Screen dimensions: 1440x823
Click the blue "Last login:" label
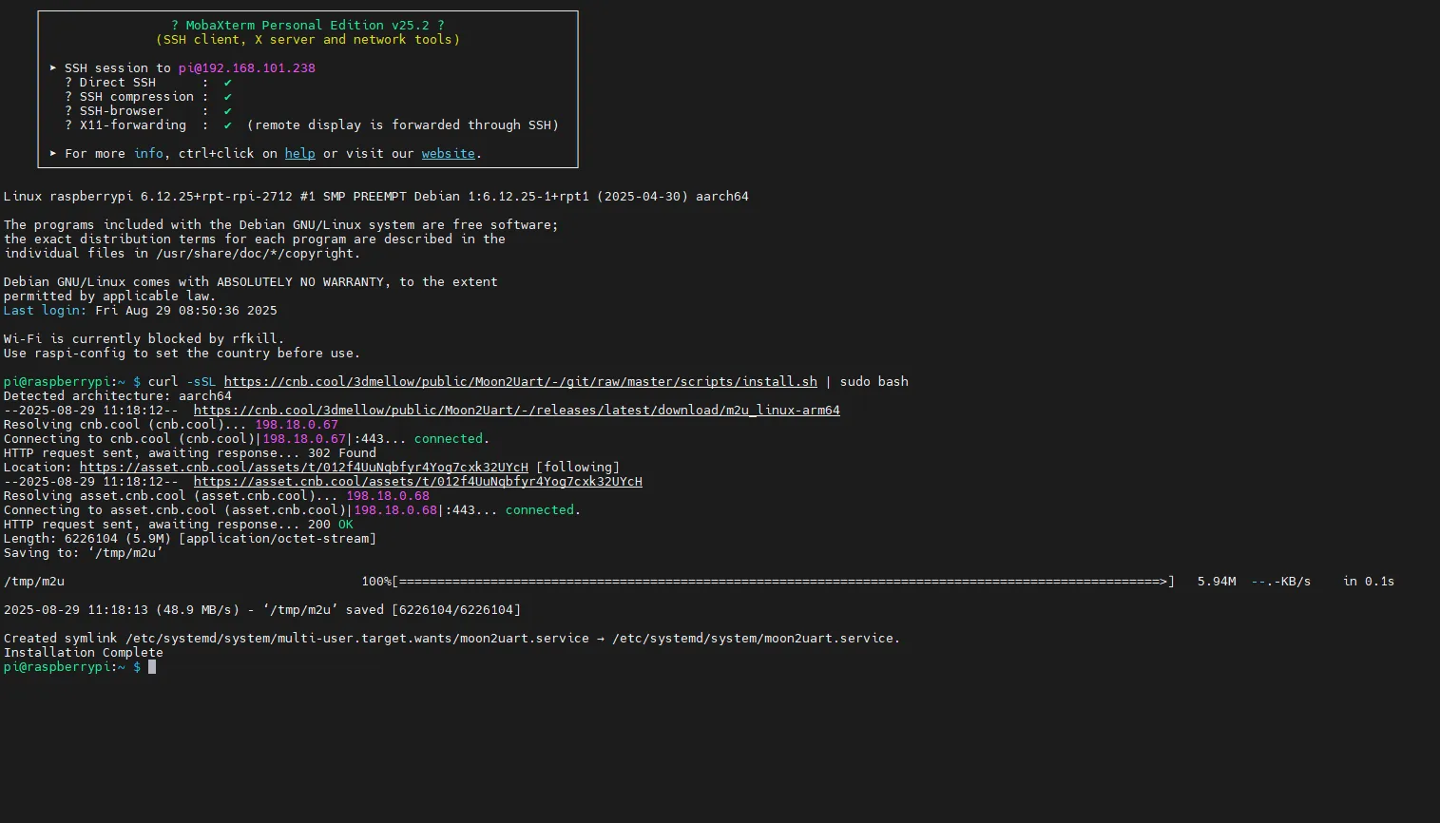click(x=45, y=311)
